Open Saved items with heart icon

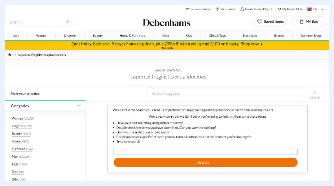pos(270,22)
